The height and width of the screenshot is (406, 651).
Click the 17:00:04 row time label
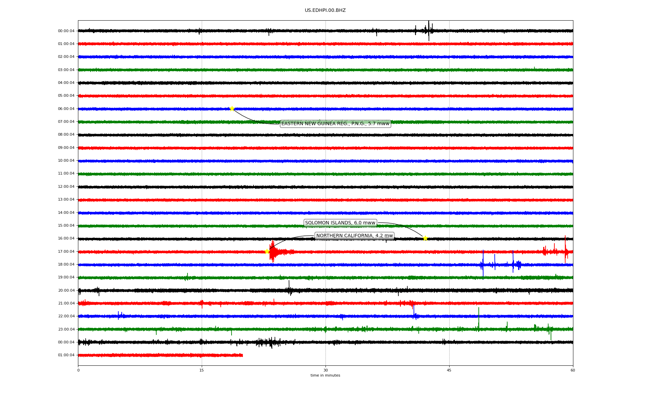(66, 251)
